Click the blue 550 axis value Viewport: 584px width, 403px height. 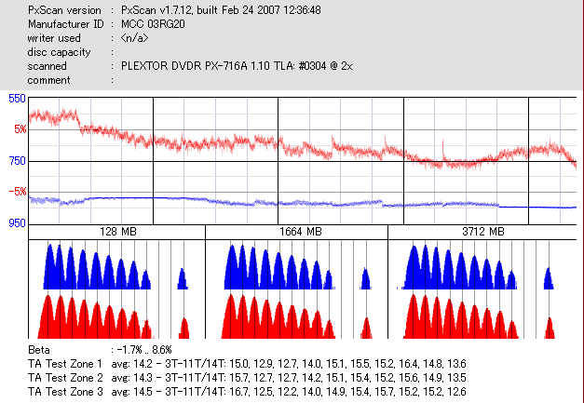(17, 99)
